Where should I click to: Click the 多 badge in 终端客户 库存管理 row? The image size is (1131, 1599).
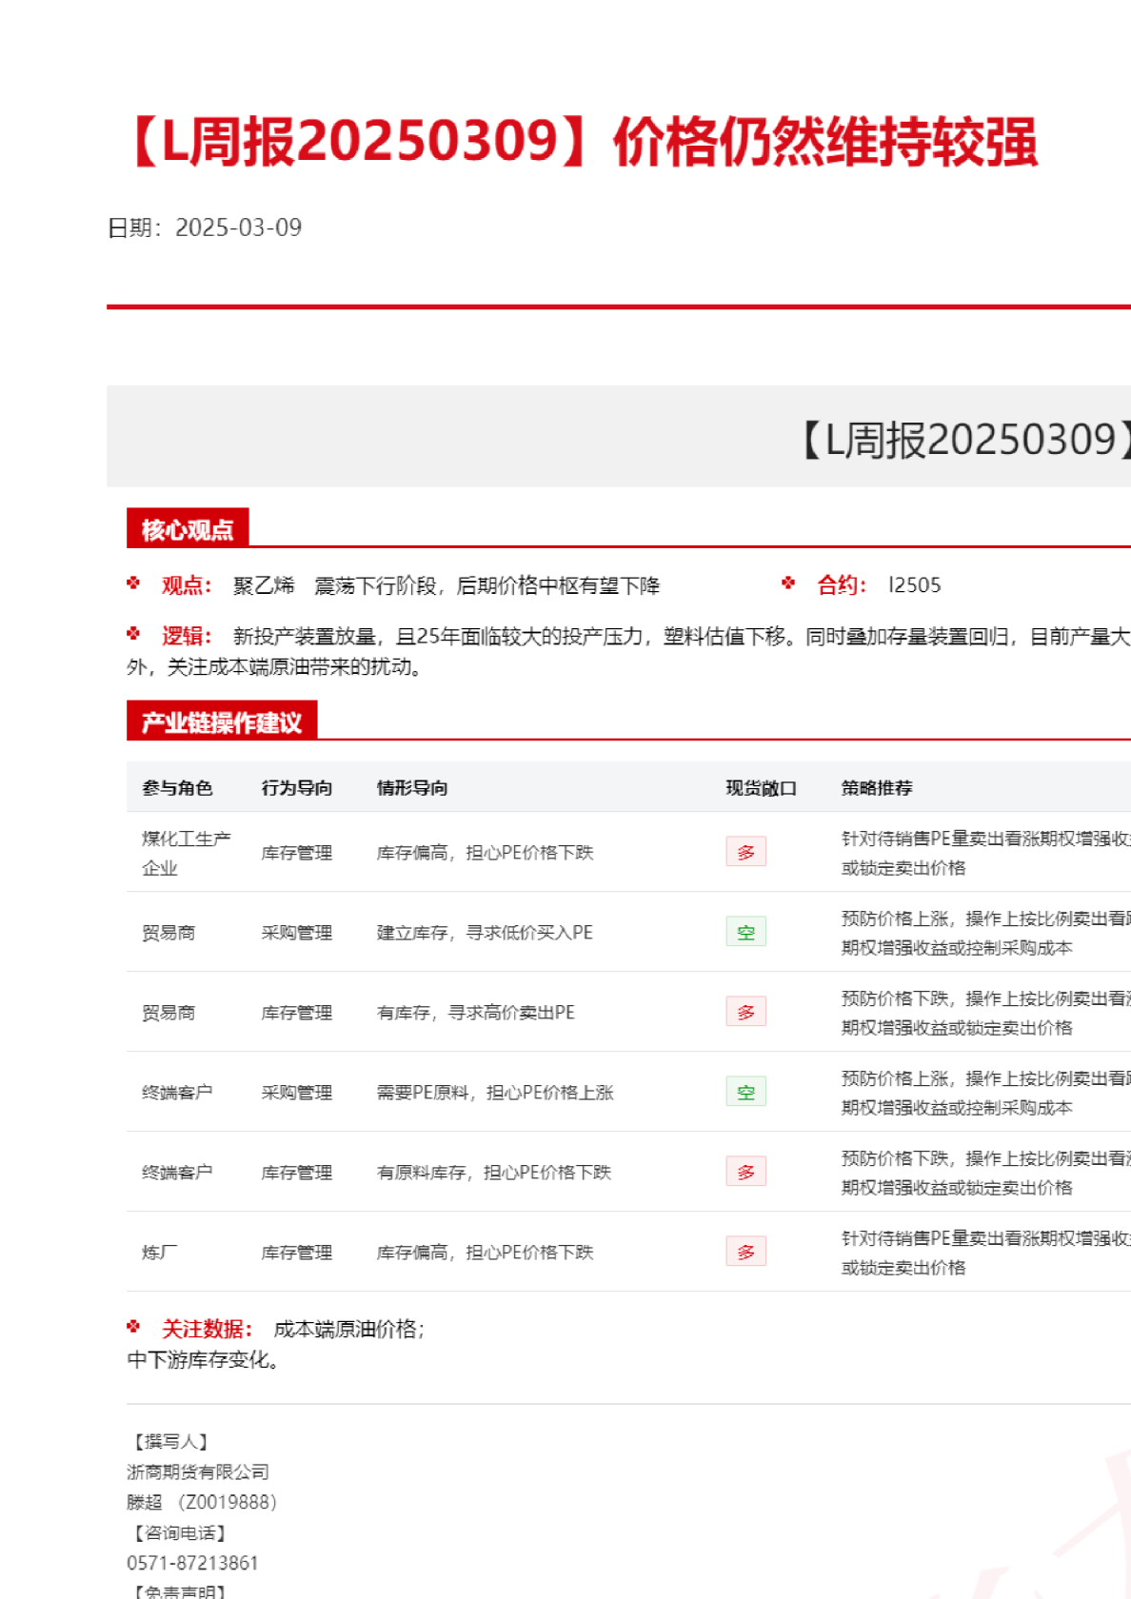745,1172
